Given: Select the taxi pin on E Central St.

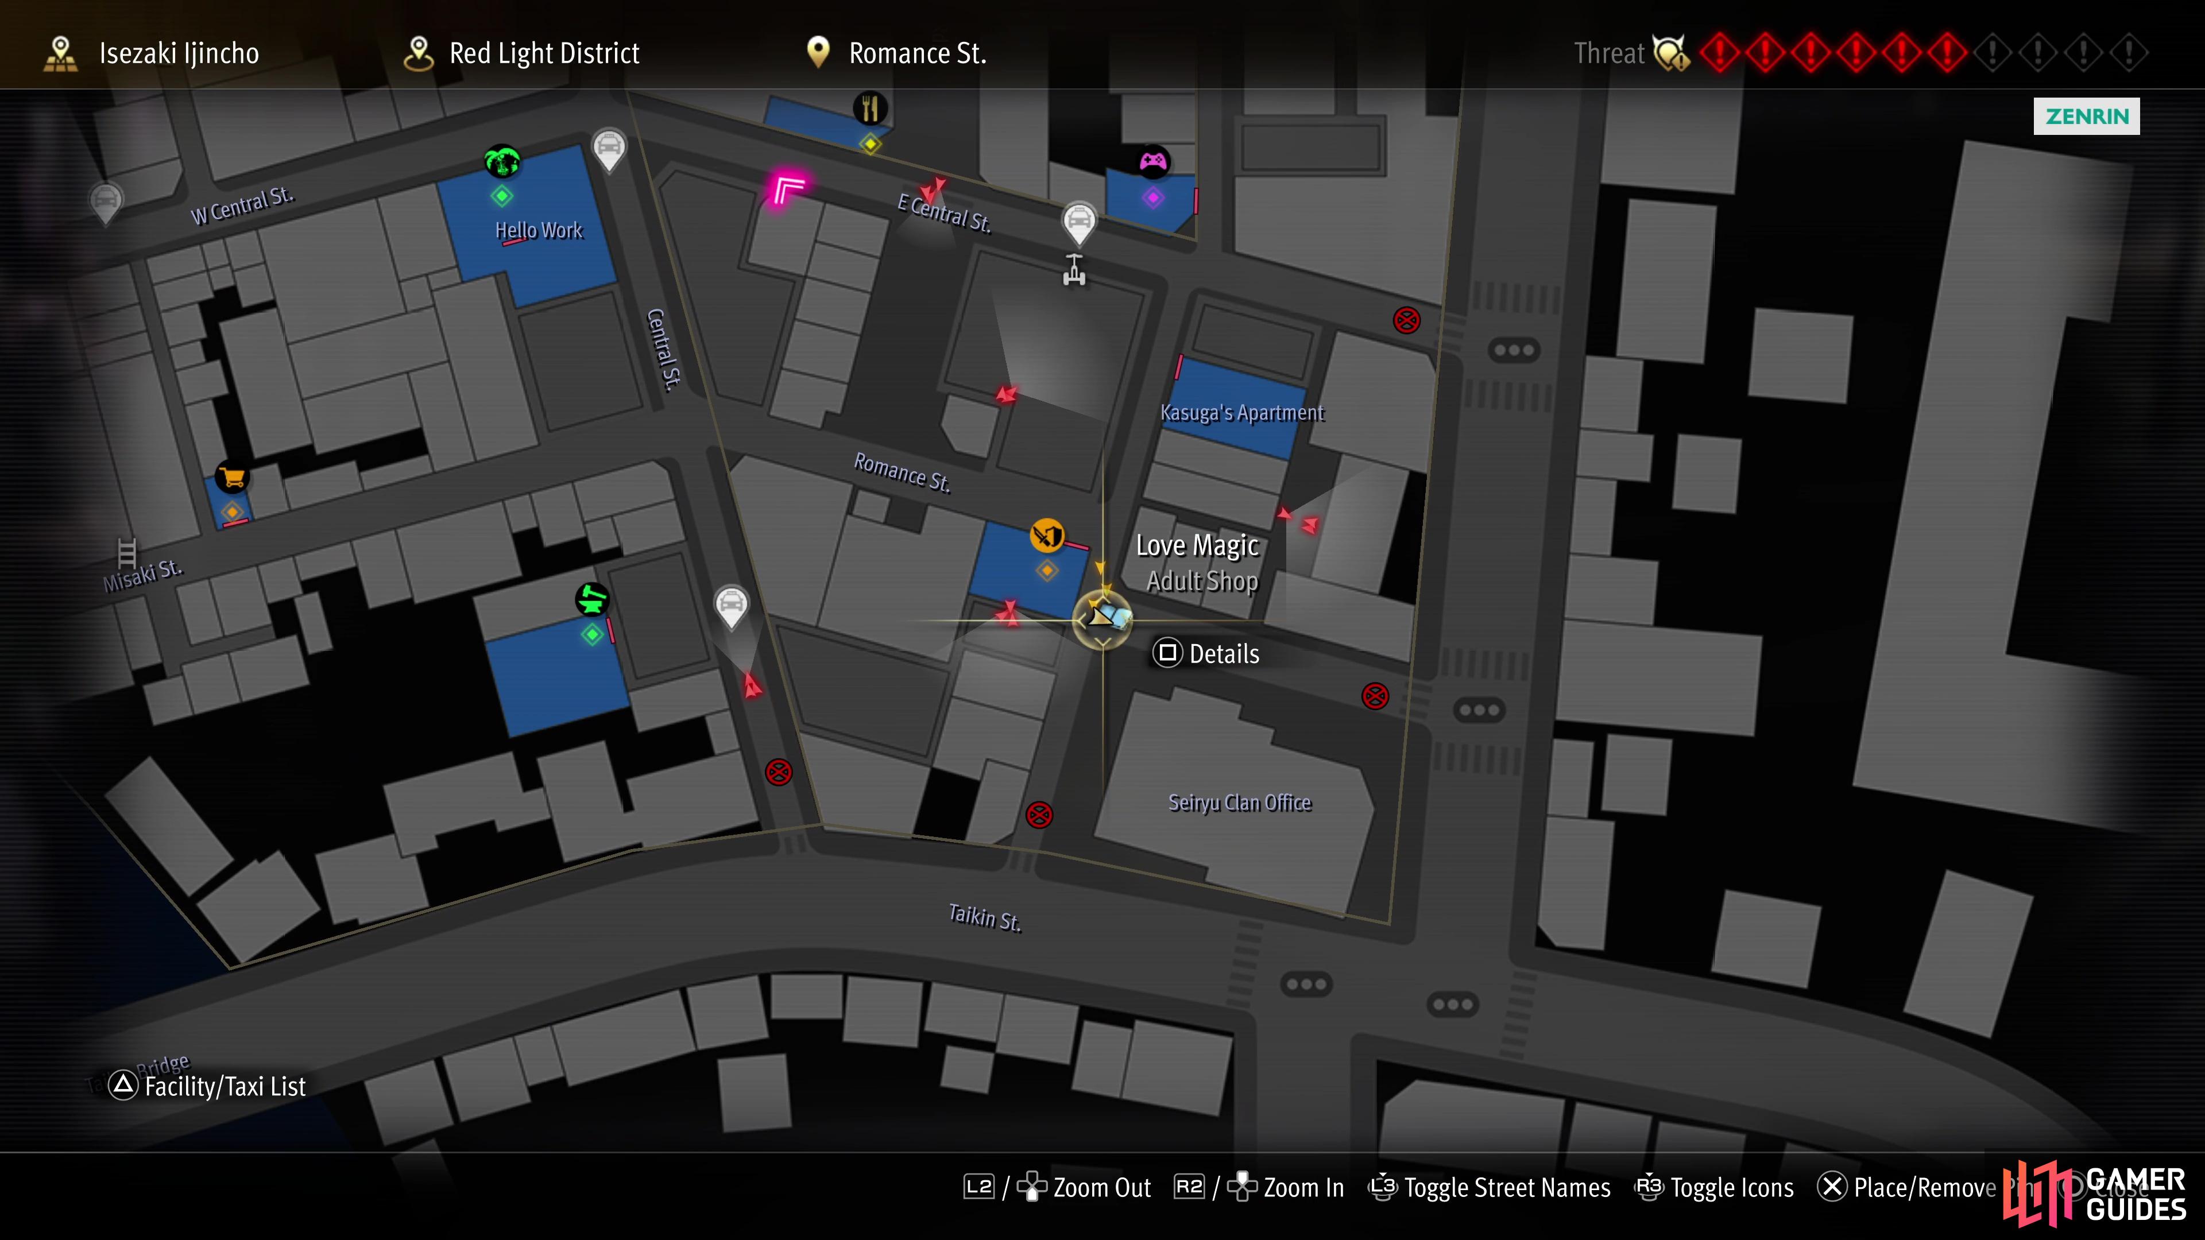Looking at the screenshot, I should 1078,224.
